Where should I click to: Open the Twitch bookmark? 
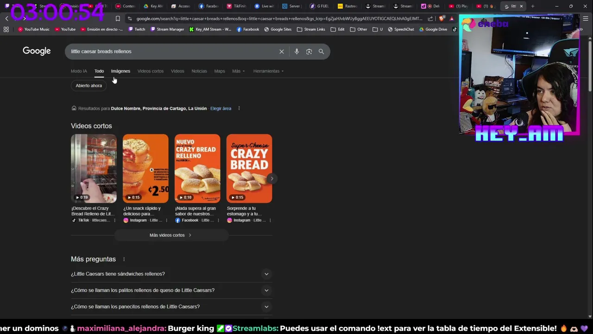[x=137, y=29]
